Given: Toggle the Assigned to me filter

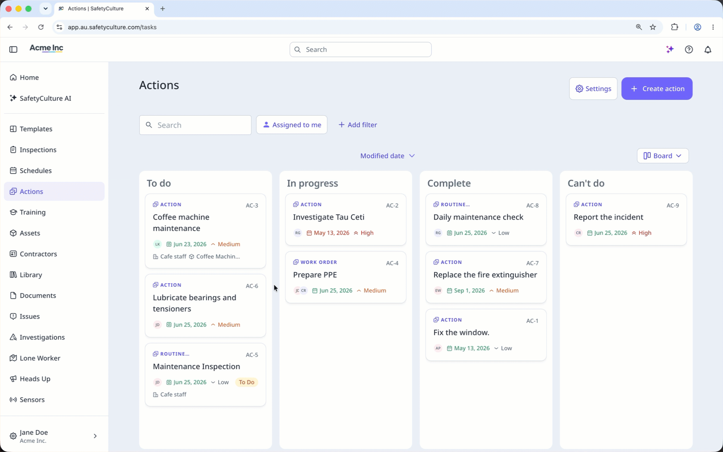Looking at the screenshot, I should pos(292,125).
